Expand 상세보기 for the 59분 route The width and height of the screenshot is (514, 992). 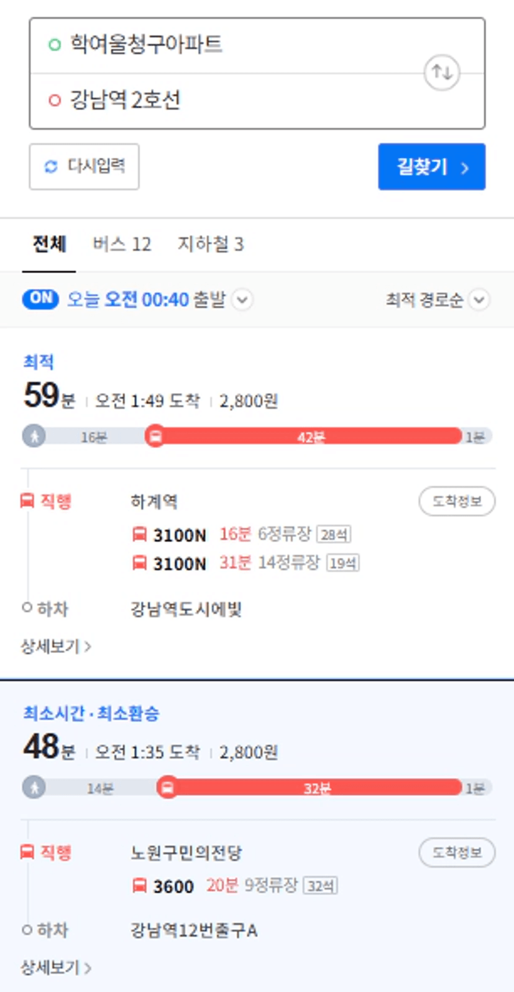56,647
